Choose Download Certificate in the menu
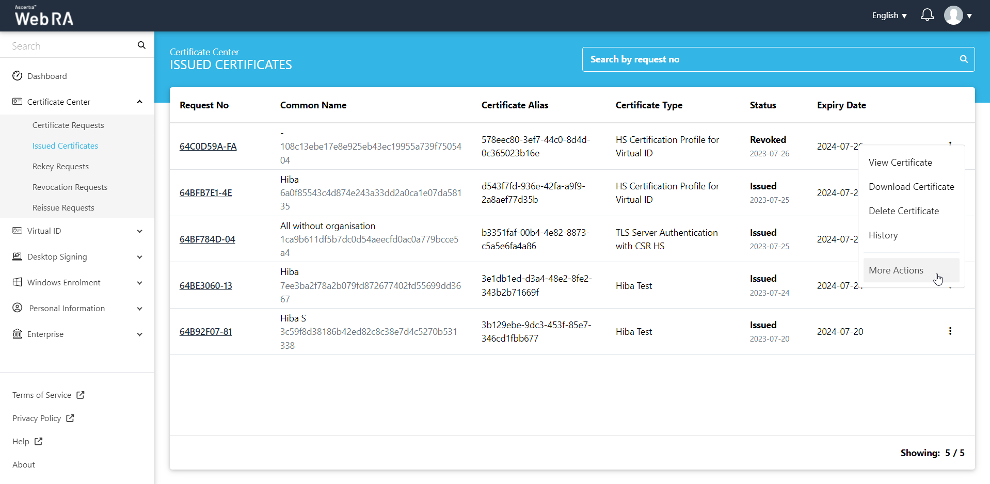990x484 pixels. (911, 187)
